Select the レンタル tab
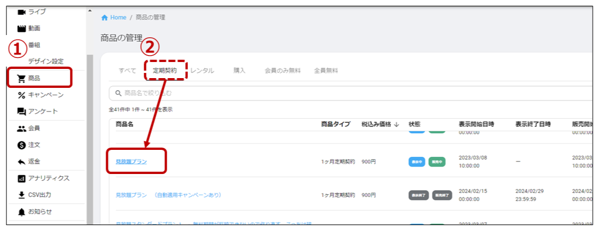The image size is (599, 232). point(202,71)
